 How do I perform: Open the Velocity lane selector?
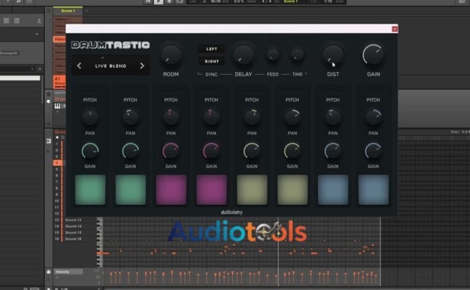pyautogui.click(x=68, y=272)
